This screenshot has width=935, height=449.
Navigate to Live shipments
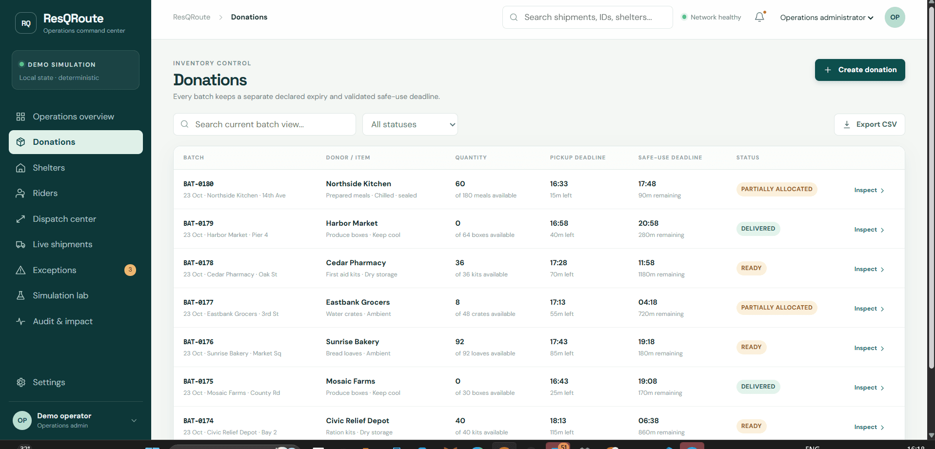pos(76,244)
